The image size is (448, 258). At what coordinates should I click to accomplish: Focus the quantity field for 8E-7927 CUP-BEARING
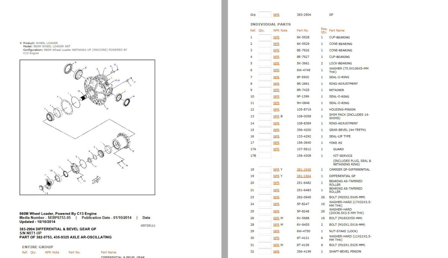coord(265,57)
